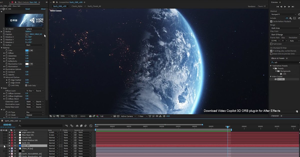Open Diffuse Layer 14. Star dropdown
Viewport: 300px width, 157px height.
click(x=30, y=91)
